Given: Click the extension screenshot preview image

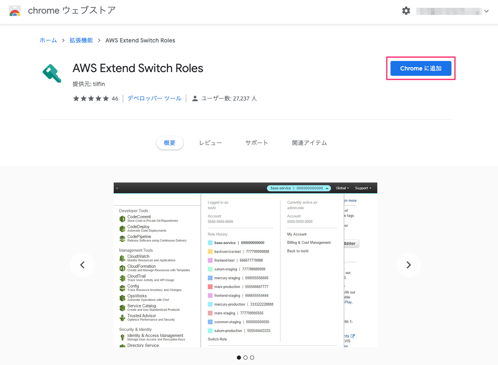Looking at the screenshot, I should (x=245, y=265).
